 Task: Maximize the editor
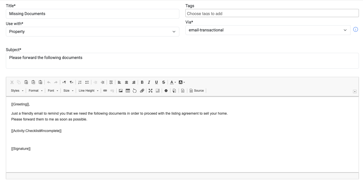[x=151, y=91]
